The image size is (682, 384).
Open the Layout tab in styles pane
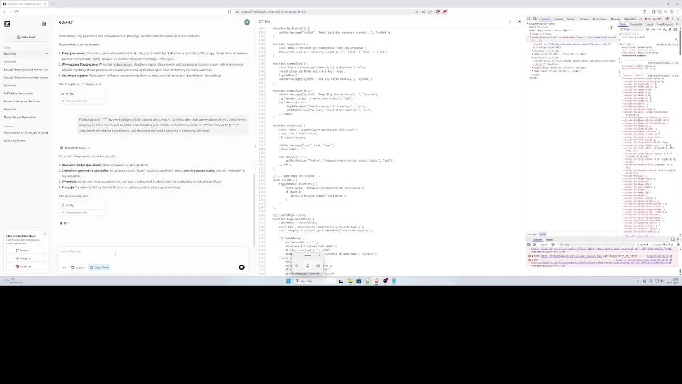(x=649, y=25)
